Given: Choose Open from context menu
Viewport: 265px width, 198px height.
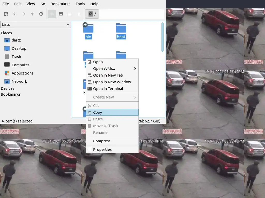Looking at the screenshot, I should pos(112,62).
